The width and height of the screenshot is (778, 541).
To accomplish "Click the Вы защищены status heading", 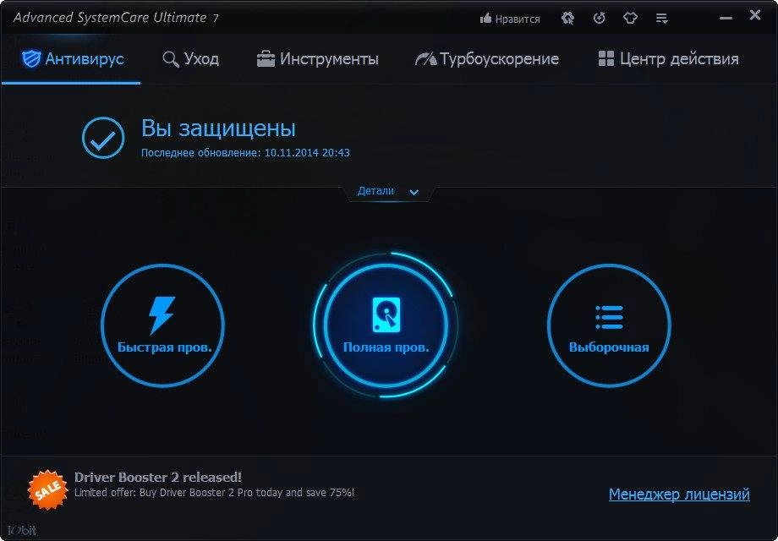I will tap(218, 128).
